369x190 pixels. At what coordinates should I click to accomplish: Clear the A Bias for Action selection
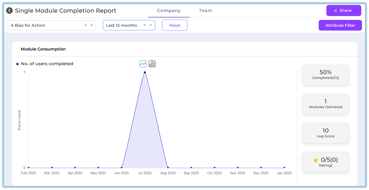pyautogui.click(x=85, y=25)
